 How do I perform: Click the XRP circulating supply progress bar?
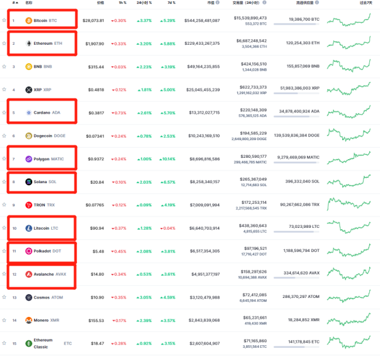point(297,93)
